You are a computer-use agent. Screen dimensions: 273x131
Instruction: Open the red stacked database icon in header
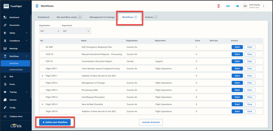point(219,6)
